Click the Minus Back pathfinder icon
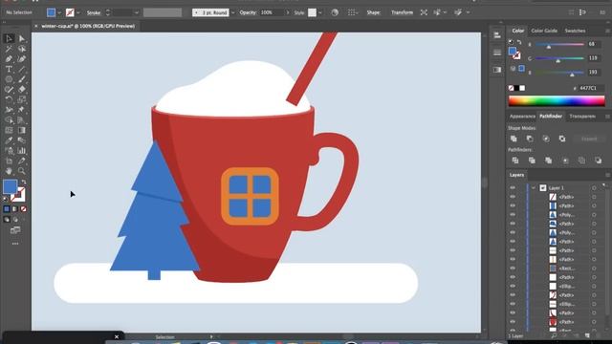Screen dimensions: 612x344 coord(599,161)
